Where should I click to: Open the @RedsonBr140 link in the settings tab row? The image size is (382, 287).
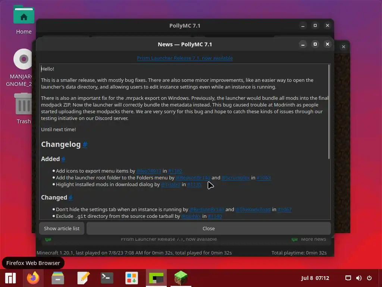point(207,209)
